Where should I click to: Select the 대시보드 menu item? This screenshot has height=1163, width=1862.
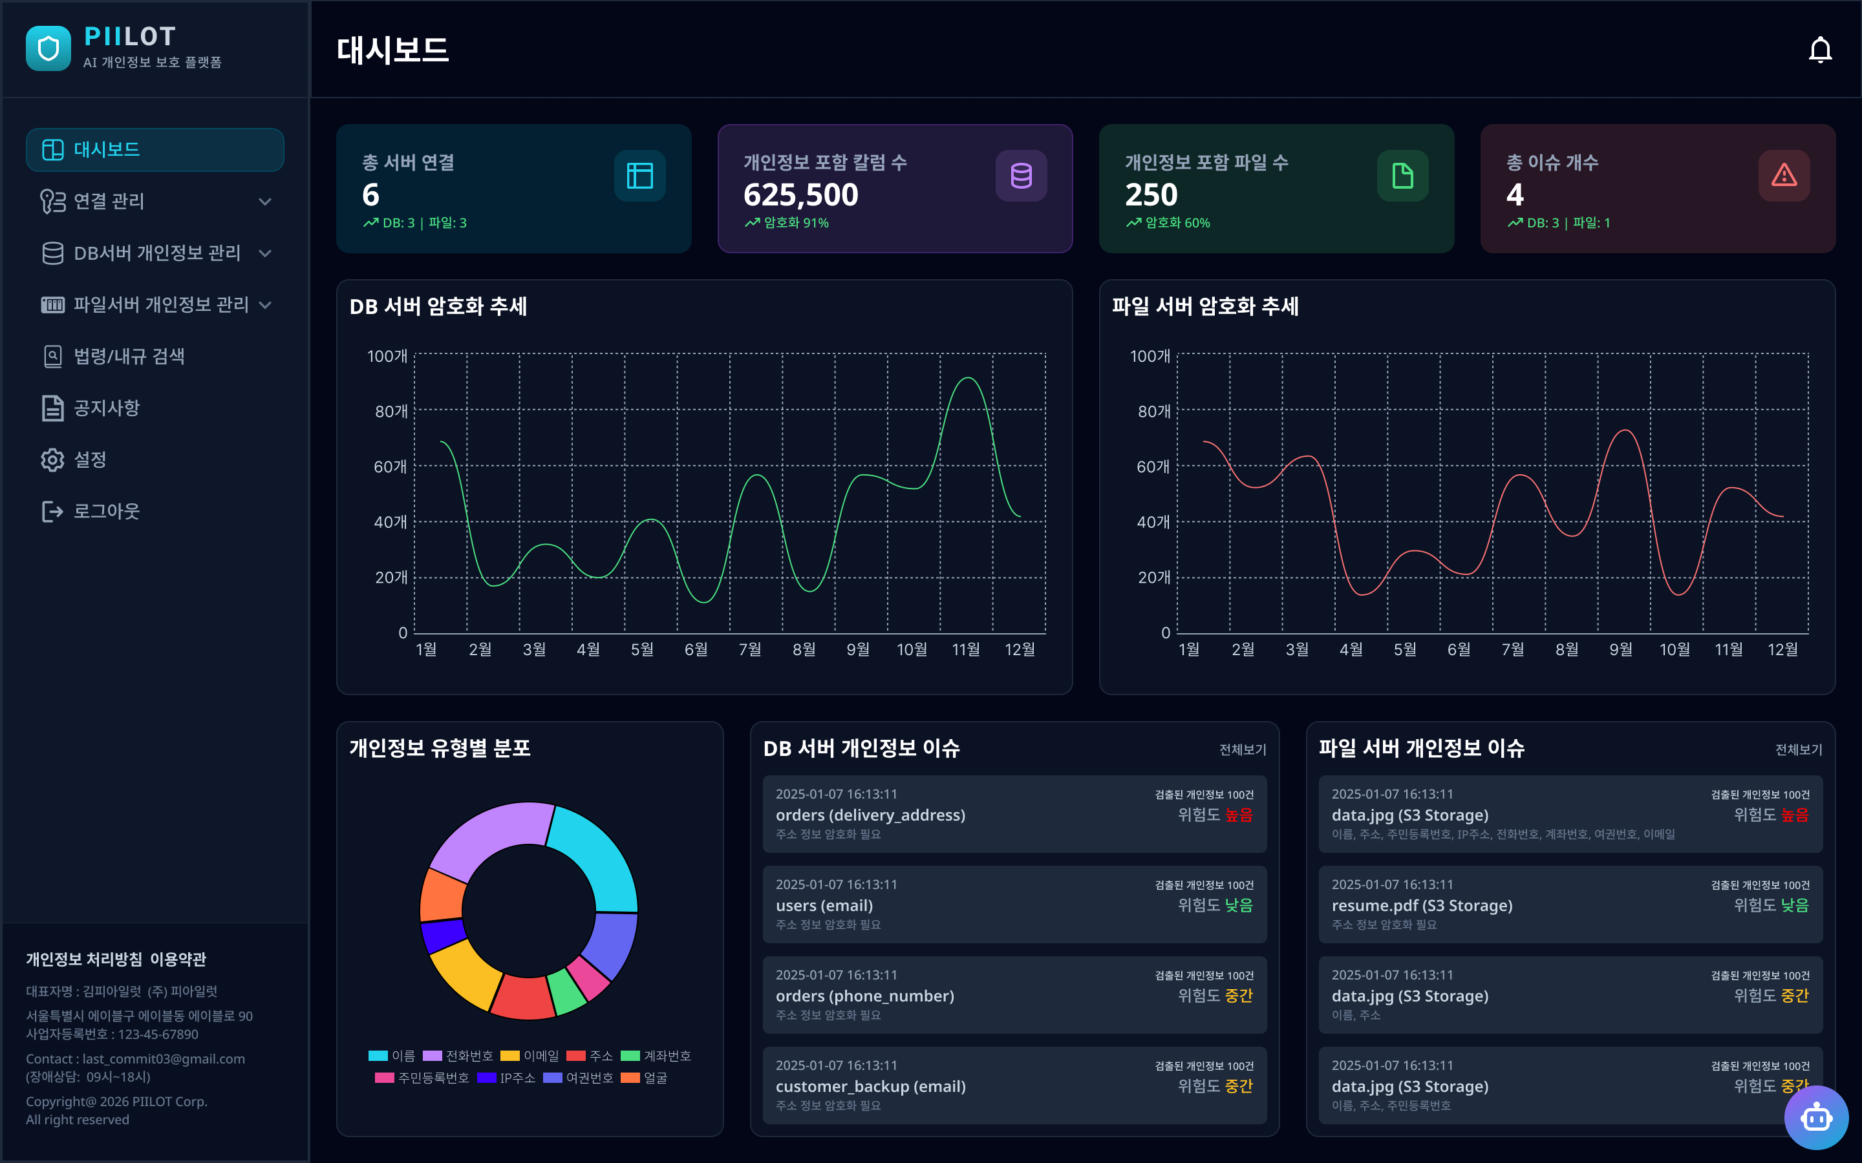click(155, 149)
